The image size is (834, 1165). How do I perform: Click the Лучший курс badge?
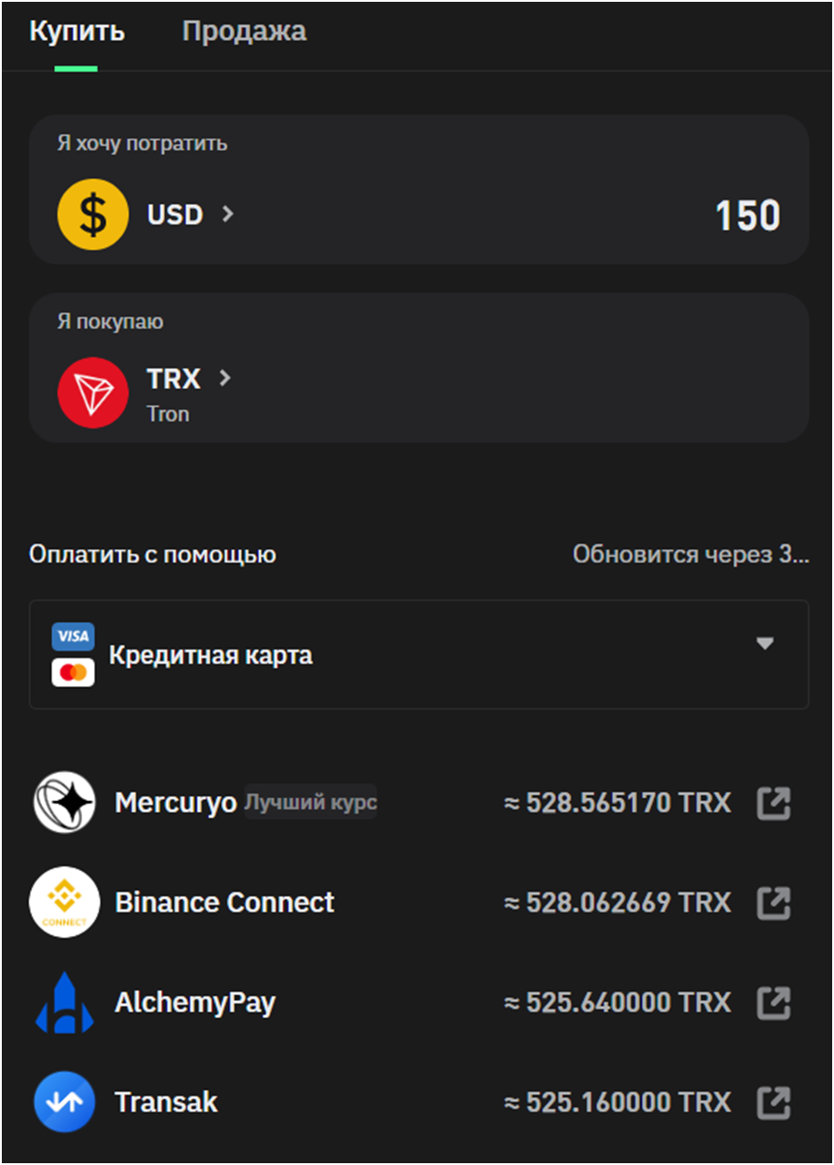[311, 803]
